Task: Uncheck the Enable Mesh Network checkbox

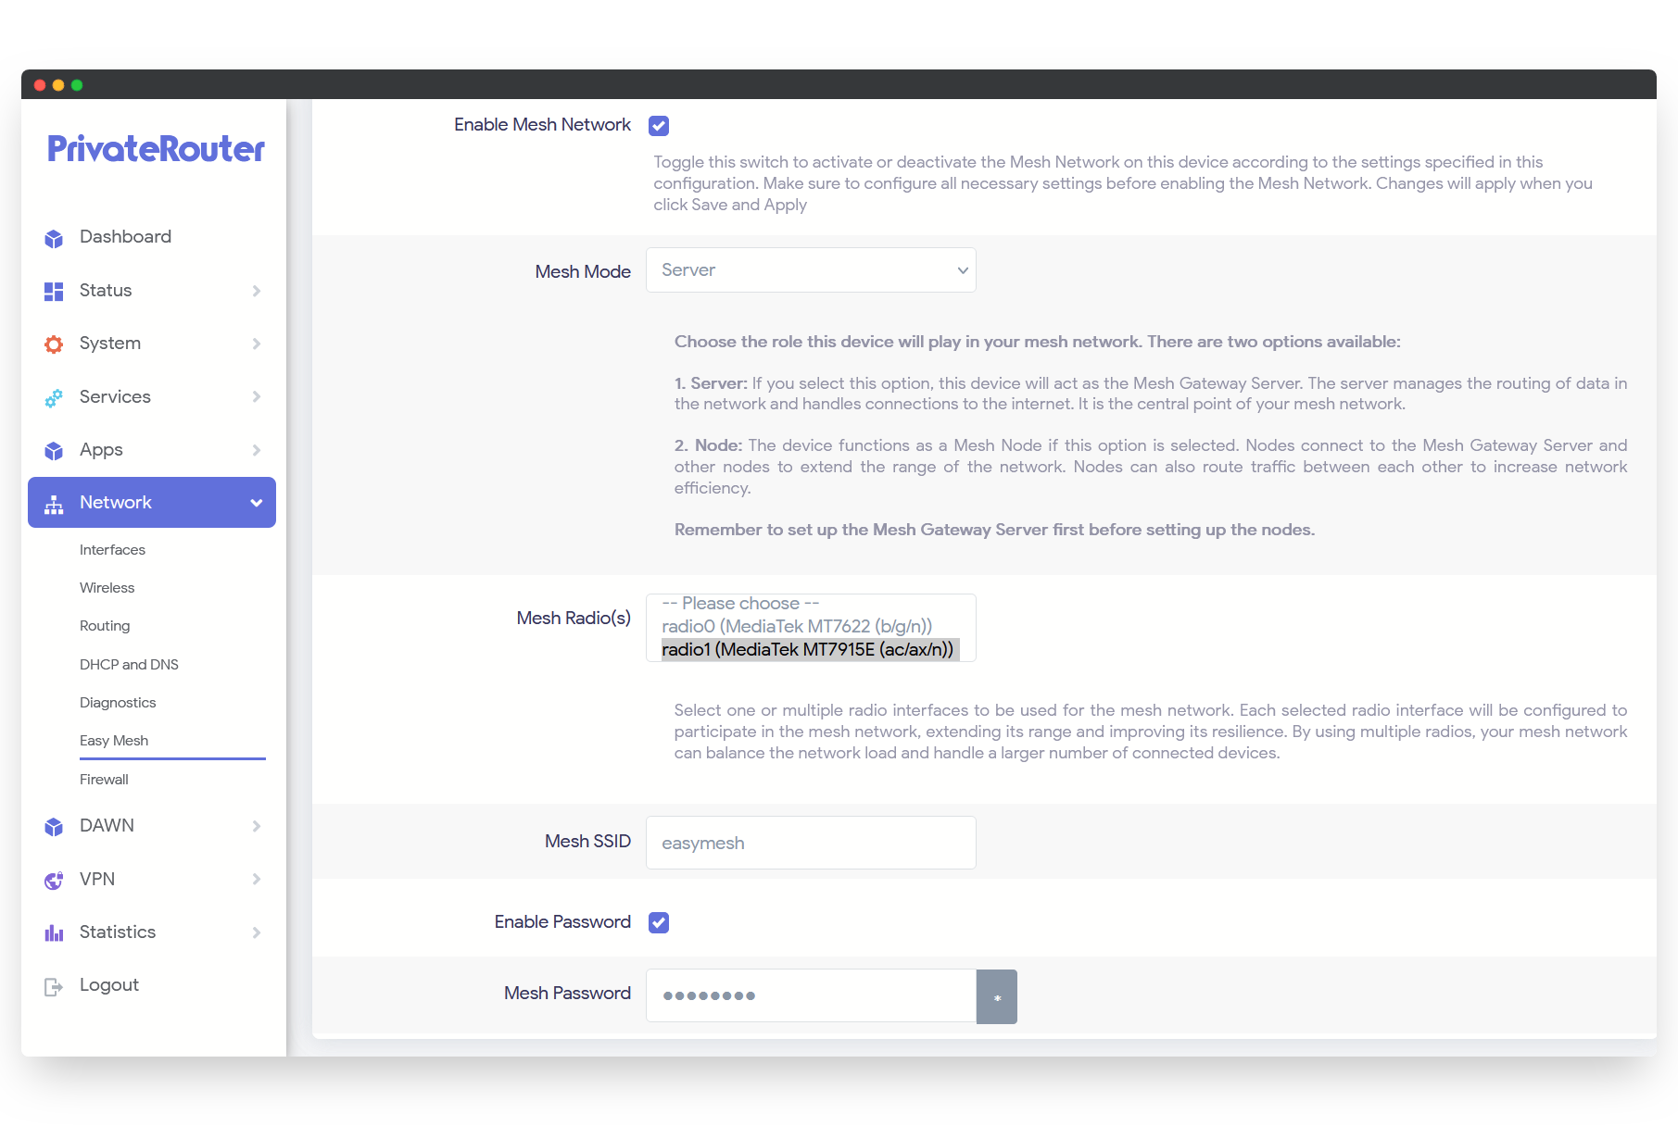Action: point(659,126)
